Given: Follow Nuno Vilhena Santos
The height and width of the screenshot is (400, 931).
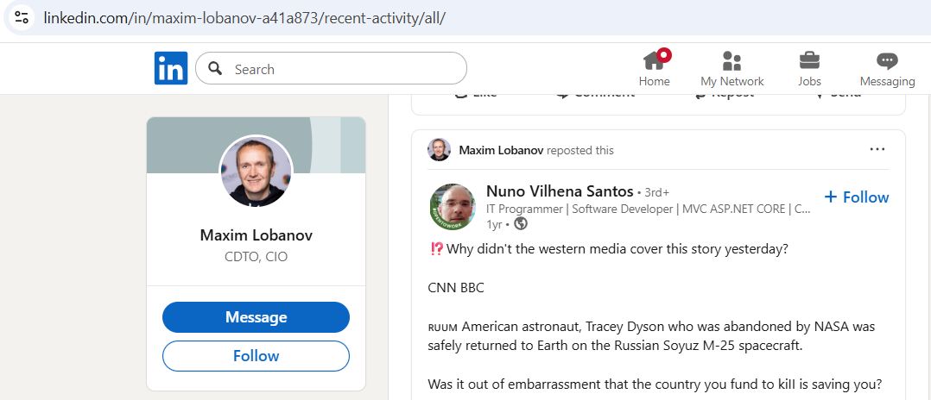Looking at the screenshot, I should 856,197.
